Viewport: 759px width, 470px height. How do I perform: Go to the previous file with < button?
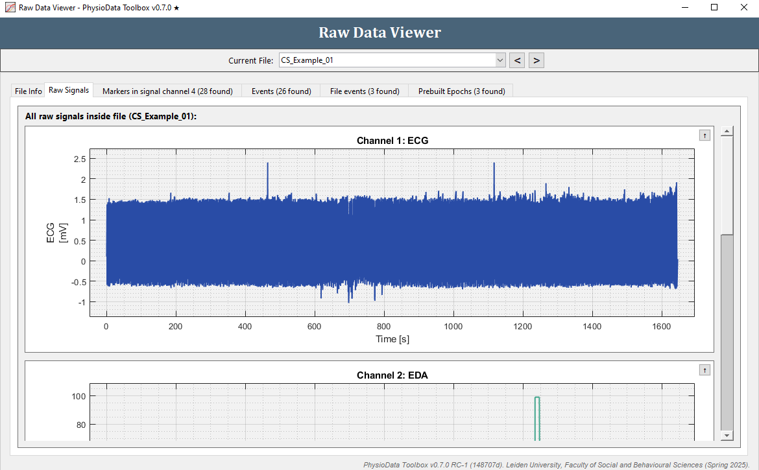(516, 60)
